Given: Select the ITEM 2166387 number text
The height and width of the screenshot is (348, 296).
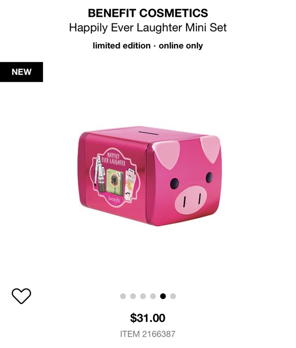Looking at the screenshot, I should click(x=147, y=334).
